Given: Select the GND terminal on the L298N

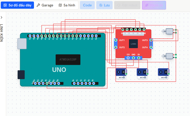Looking at the screenshot, I should click(x=133, y=58).
